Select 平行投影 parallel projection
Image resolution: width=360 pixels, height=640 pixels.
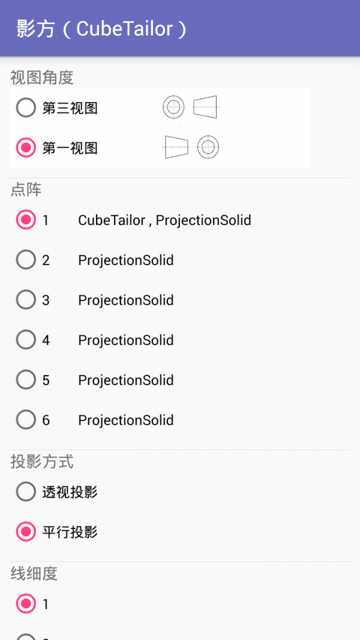(26, 532)
